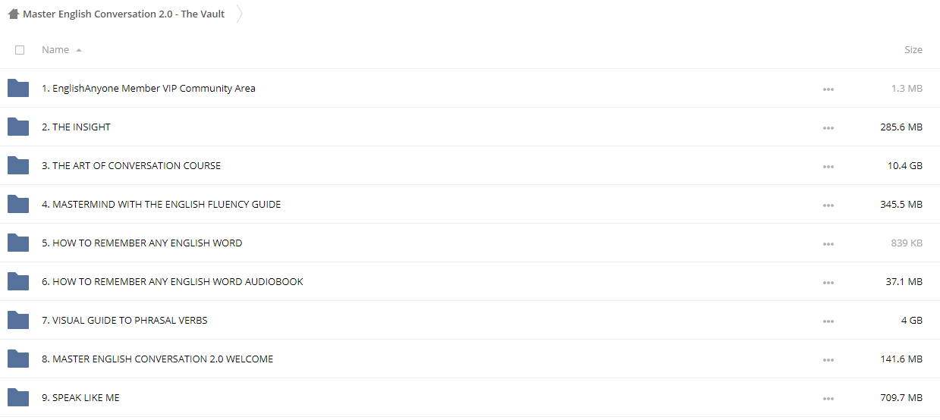This screenshot has width=940, height=420.
Task: Open more options for MASTER ENGLISH CONVERSATION 2.0 WELCOME
Action: pyautogui.click(x=828, y=359)
